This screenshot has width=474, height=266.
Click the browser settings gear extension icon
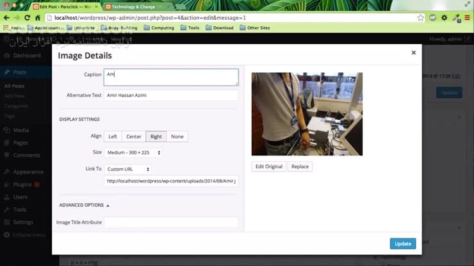445,18
